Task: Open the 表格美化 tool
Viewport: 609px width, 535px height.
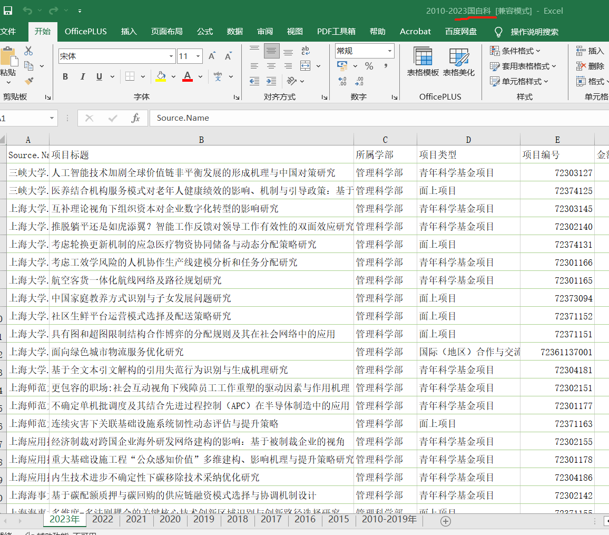Action: 458,62
